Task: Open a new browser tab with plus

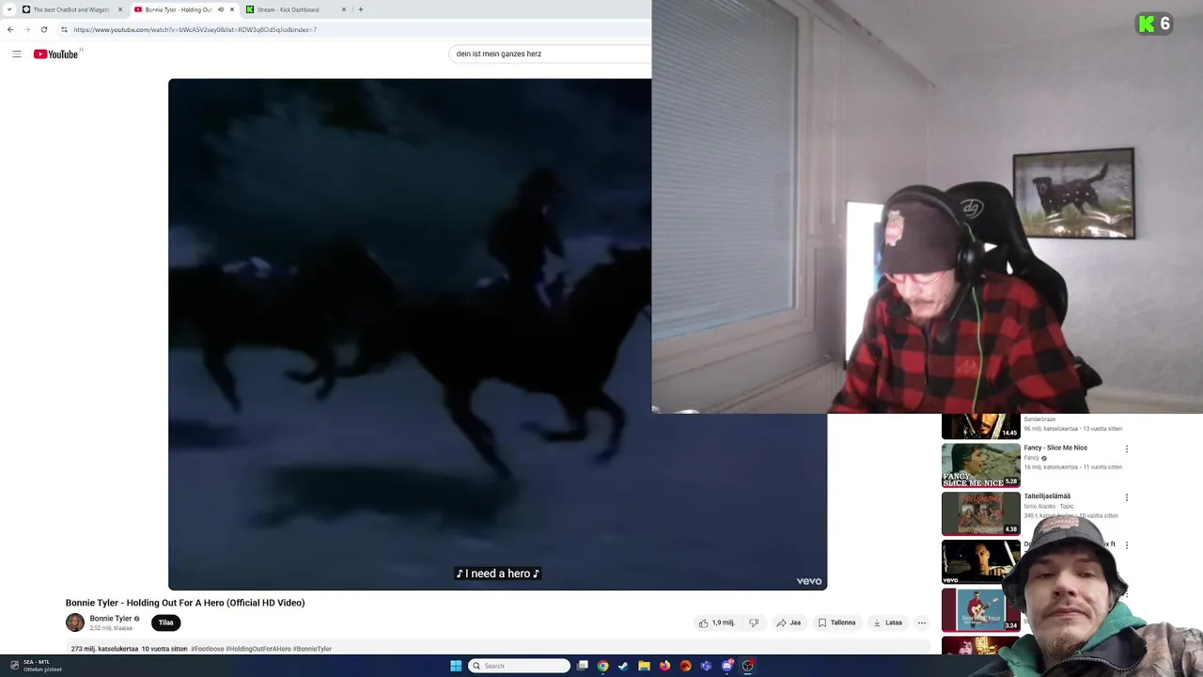Action: [360, 9]
